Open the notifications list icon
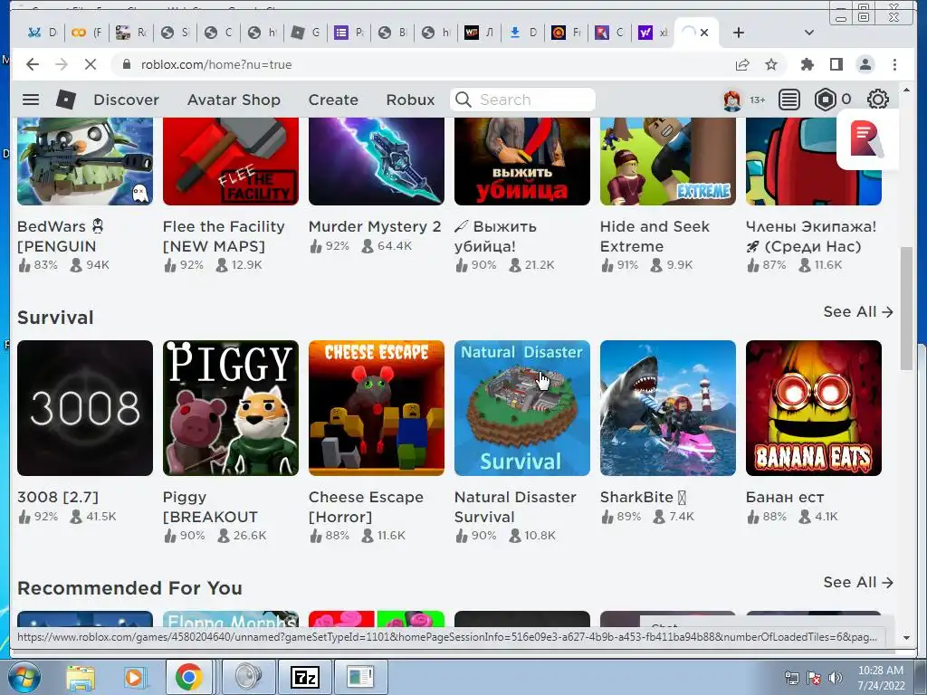The image size is (927, 695). (x=789, y=100)
